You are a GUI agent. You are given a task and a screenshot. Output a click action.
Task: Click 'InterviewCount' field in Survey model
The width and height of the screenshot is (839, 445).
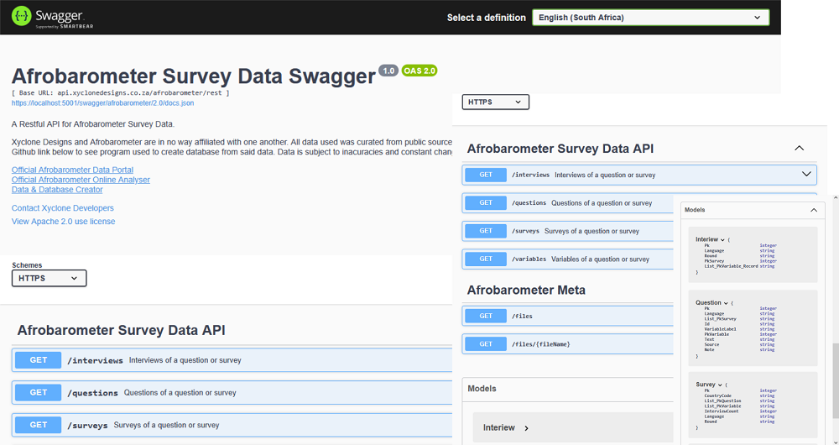pos(722,411)
